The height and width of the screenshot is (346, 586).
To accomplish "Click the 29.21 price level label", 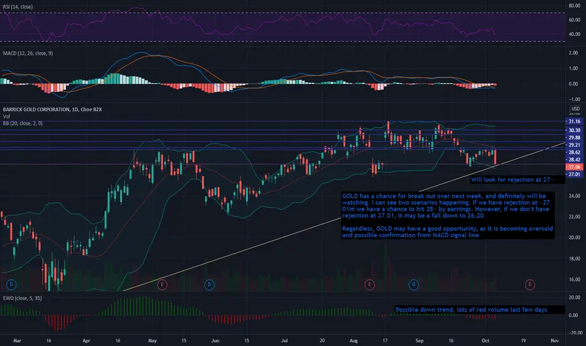I will tap(574, 145).
